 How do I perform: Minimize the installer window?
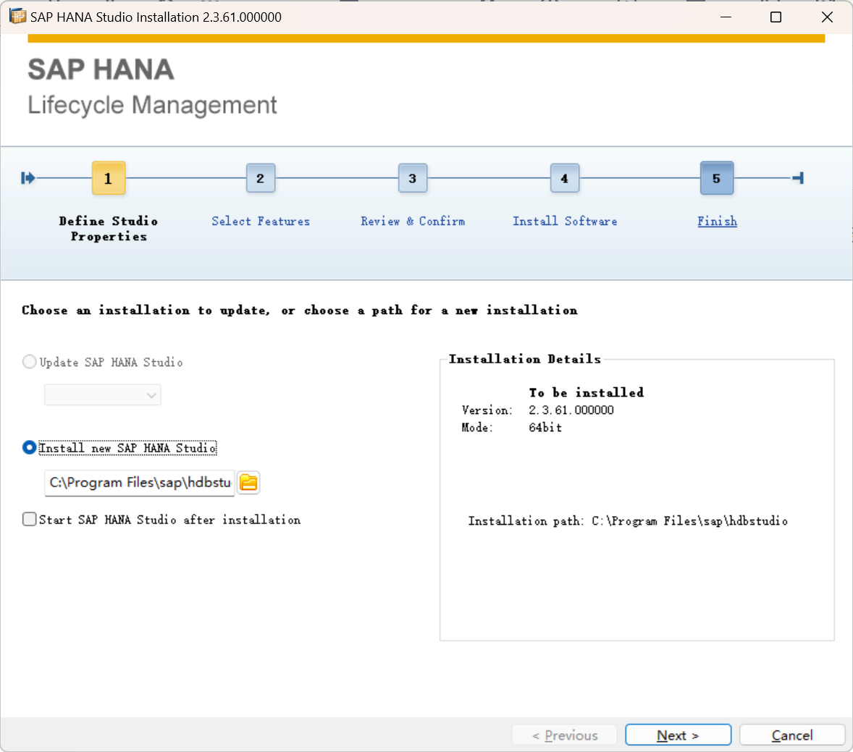click(x=726, y=17)
